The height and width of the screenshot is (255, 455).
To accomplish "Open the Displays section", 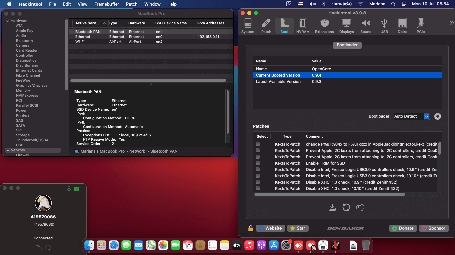I will pyautogui.click(x=347, y=26).
